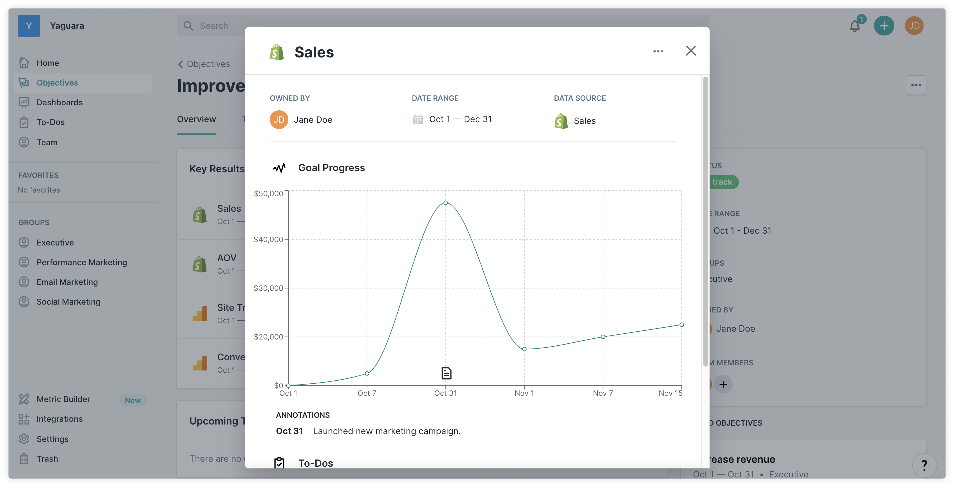
Task: Click the JD user avatar top right
Action: click(914, 26)
